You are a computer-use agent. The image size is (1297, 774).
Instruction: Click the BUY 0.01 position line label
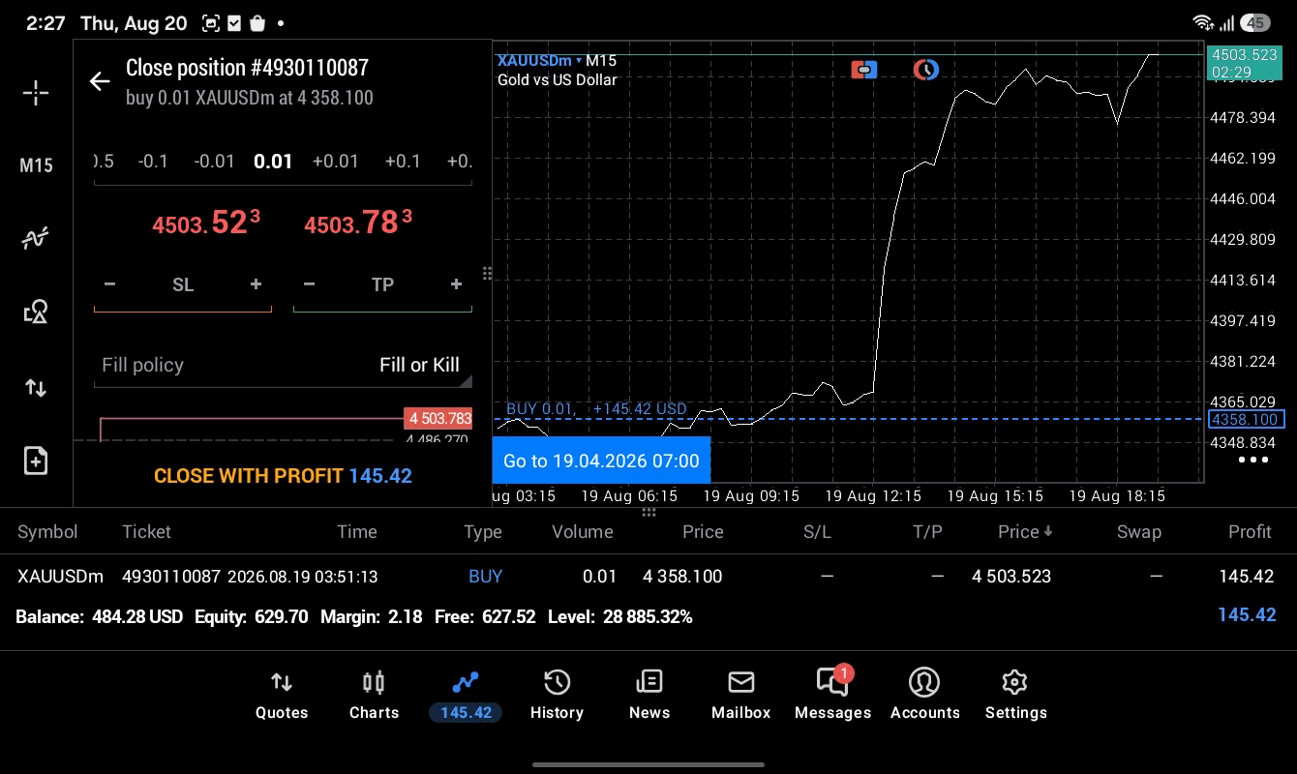(596, 409)
